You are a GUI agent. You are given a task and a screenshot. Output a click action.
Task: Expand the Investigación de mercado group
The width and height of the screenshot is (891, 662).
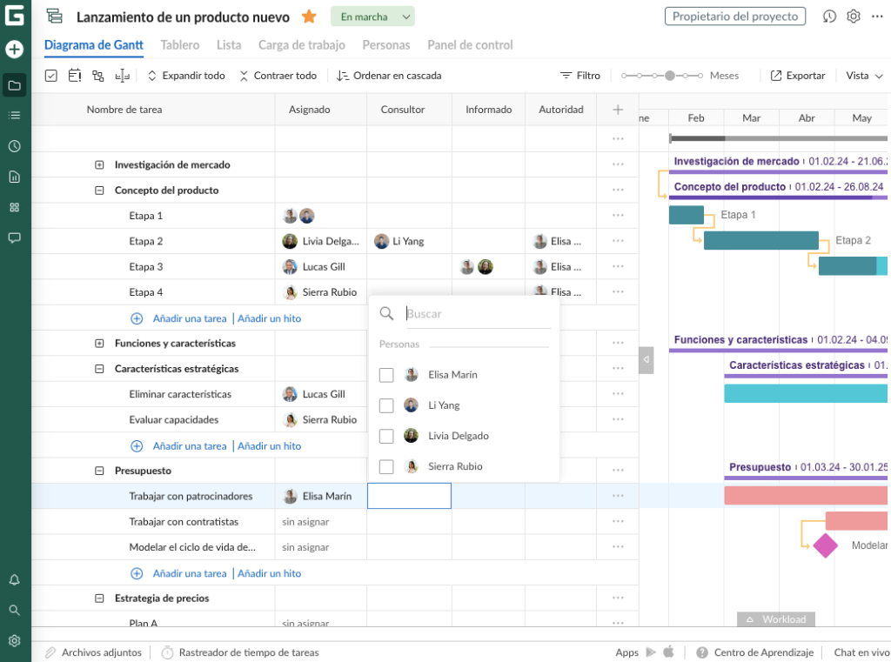point(99,164)
